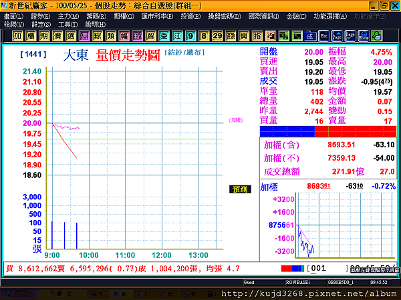Click the 指 (index) toolbar icon

[257, 36]
